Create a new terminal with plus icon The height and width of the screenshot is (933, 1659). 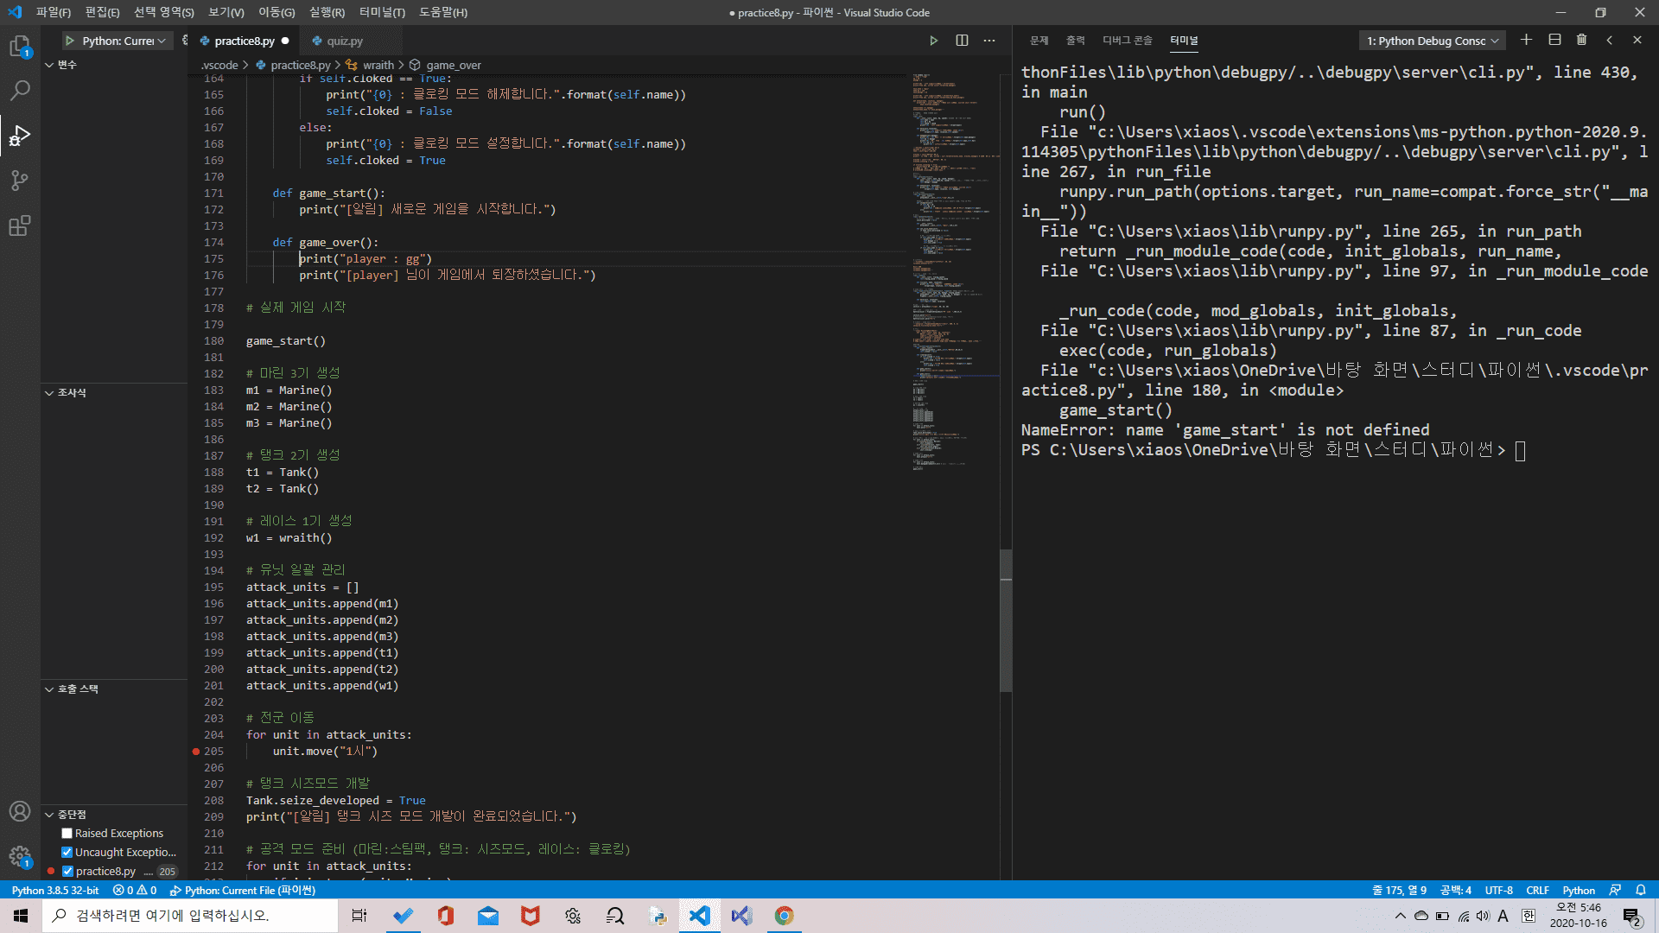click(x=1526, y=40)
